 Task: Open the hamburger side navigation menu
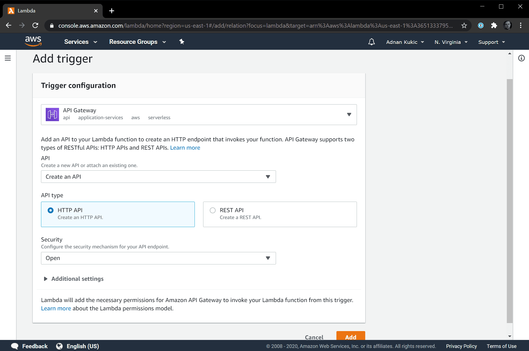tap(8, 58)
